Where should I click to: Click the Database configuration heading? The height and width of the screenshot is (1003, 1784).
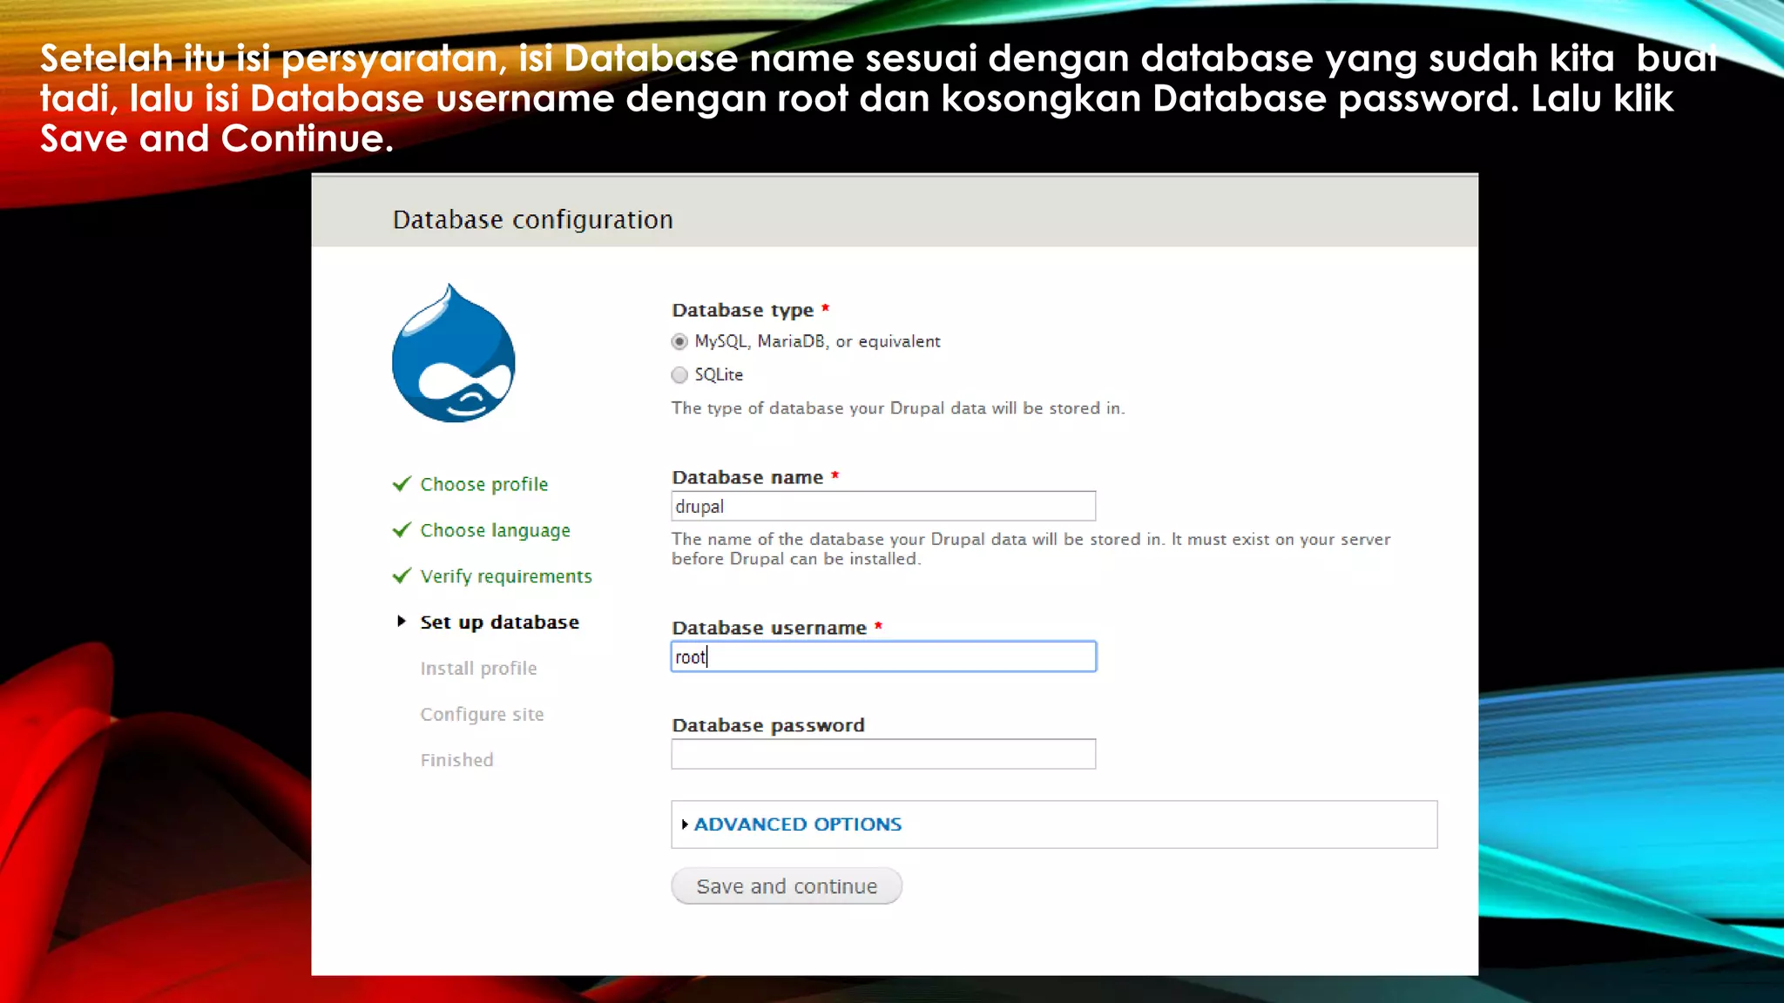pyautogui.click(x=533, y=219)
